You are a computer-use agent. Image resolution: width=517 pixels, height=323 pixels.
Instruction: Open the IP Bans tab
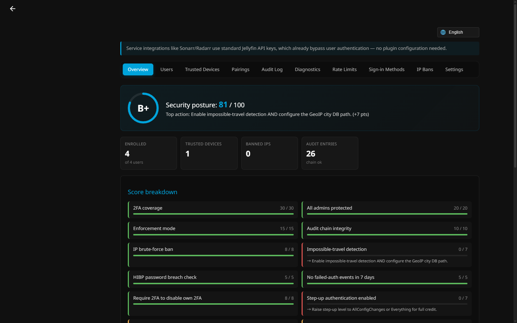(x=425, y=70)
